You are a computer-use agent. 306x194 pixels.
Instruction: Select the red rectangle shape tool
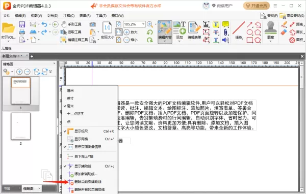click(249, 40)
